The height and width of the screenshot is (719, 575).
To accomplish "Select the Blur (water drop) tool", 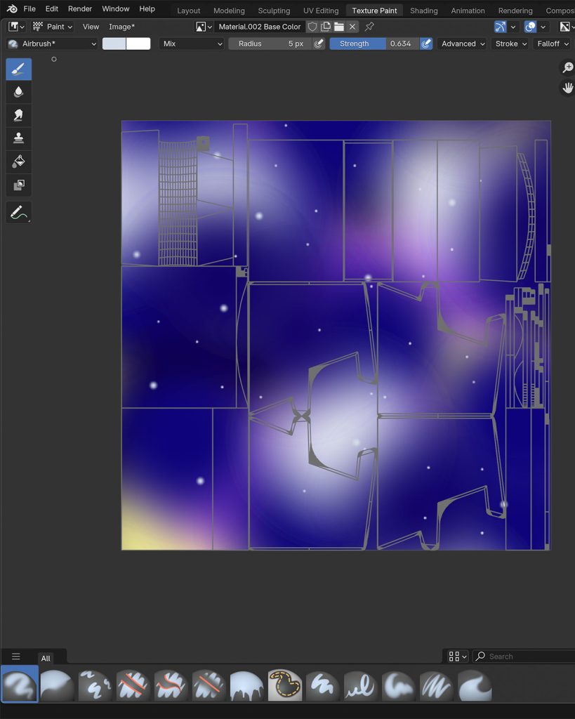I will click(18, 92).
